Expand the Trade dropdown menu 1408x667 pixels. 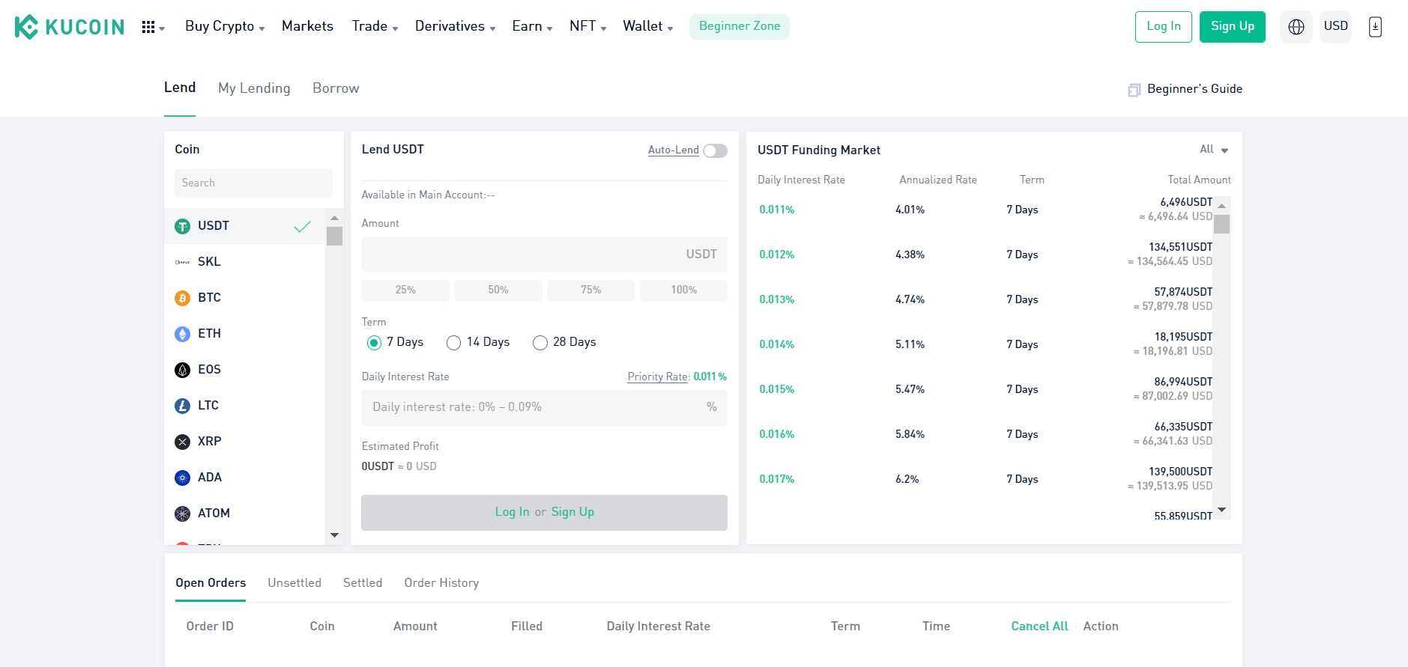(375, 26)
